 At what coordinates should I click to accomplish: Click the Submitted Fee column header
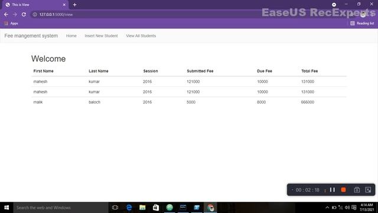[x=200, y=71]
